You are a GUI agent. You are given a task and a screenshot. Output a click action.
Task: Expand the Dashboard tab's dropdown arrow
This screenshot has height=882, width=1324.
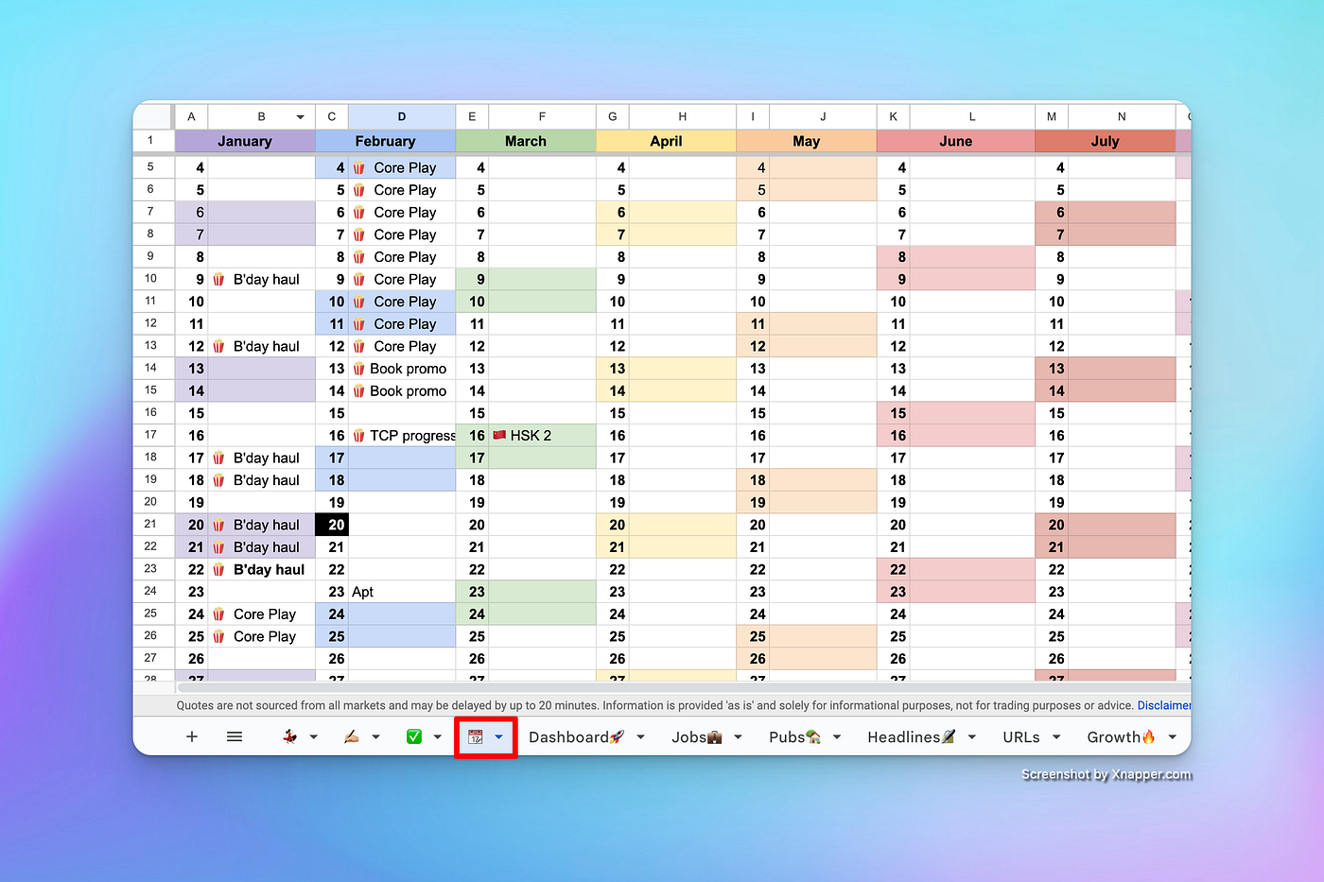click(x=640, y=736)
